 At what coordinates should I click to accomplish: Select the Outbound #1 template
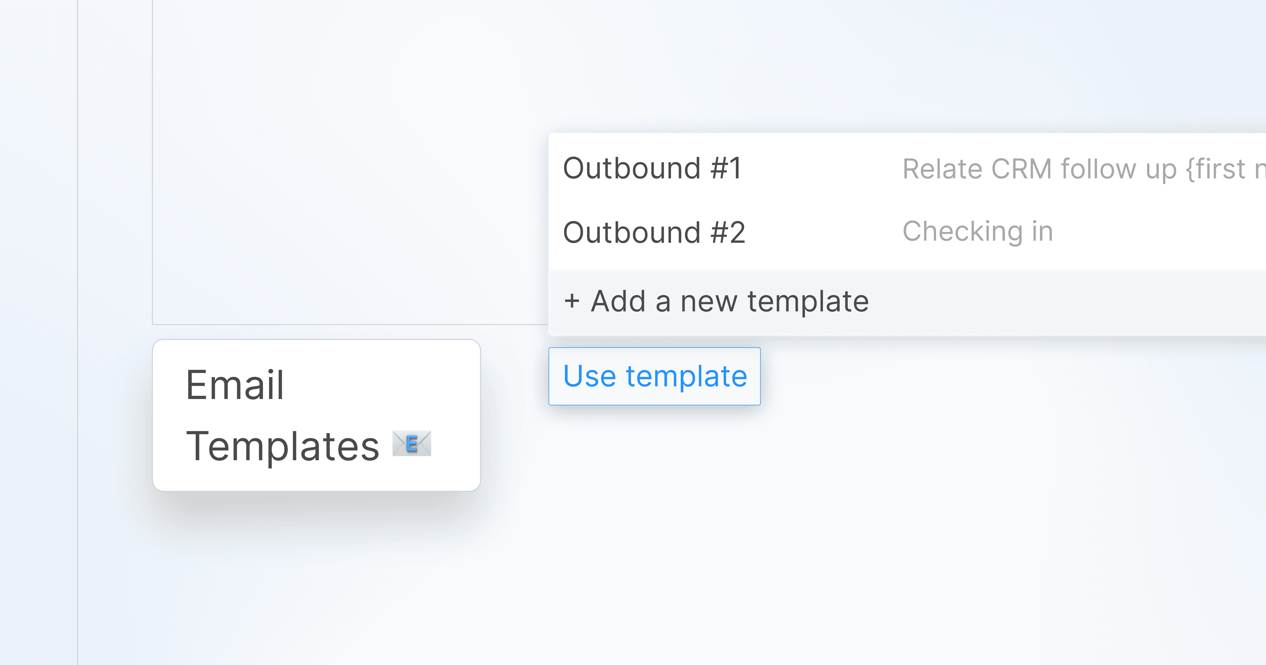(x=652, y=168)
